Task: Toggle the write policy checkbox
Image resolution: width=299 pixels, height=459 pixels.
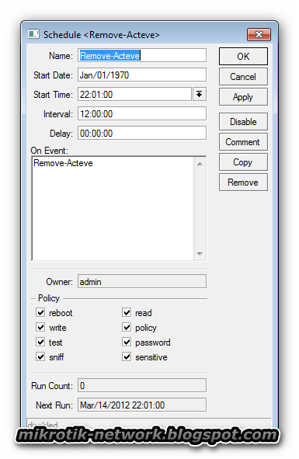Action: (40, 327)
